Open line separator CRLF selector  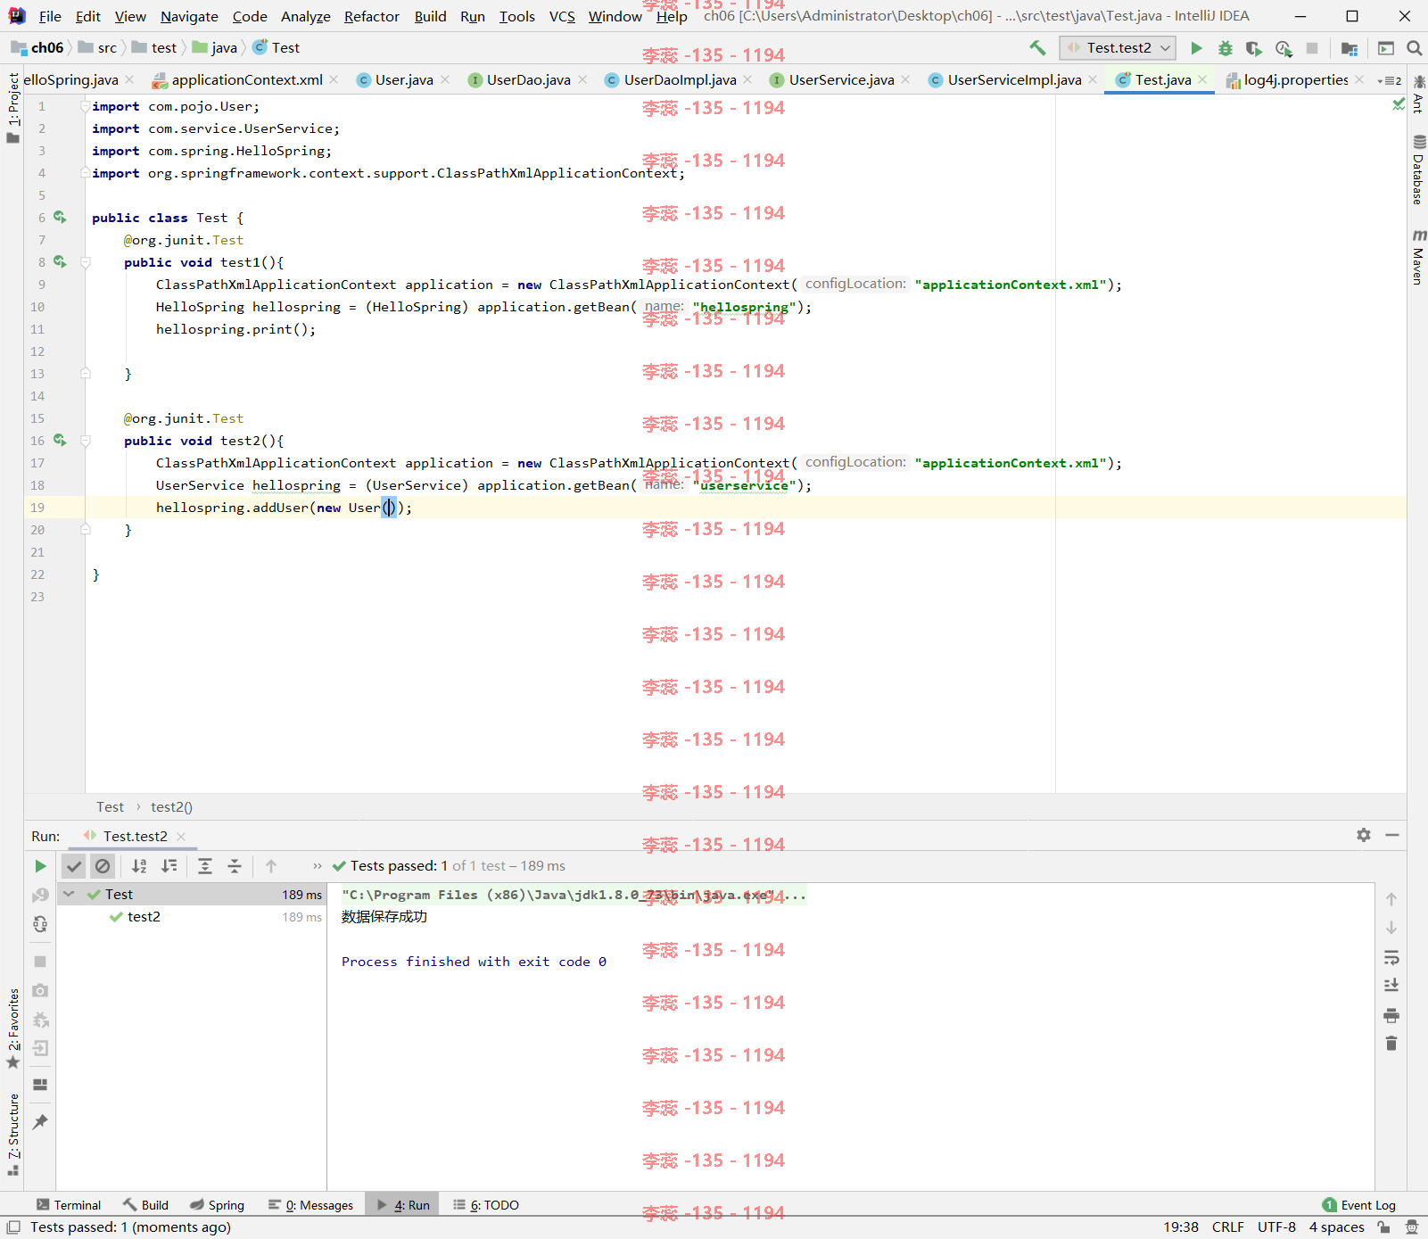1227,1227
